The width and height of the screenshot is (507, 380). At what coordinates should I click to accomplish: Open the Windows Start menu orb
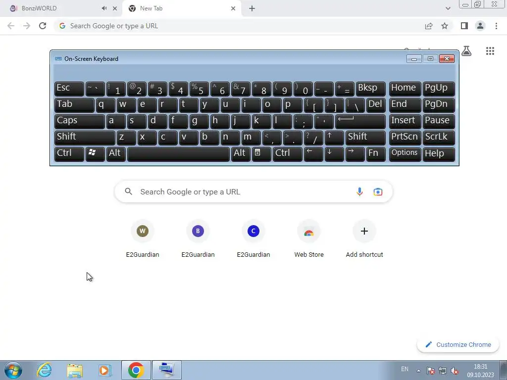tap(13, 370)
